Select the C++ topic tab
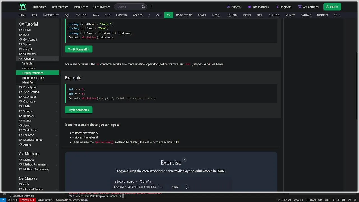The width and height of the screenshot is (359, 202). pyautogui.click(x=158, y=15)
